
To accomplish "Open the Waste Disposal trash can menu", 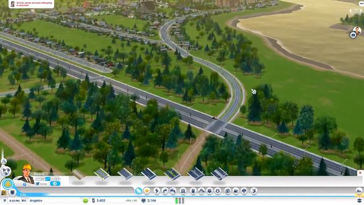I will click(x=193, y=191).
